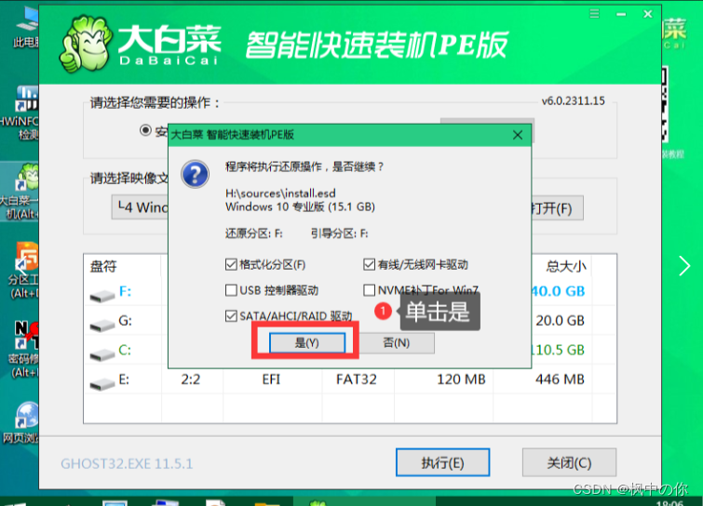This screenshot has width=703, height=506.
Task: Close the restore confirmation dialog
Action: coord(518,135)
